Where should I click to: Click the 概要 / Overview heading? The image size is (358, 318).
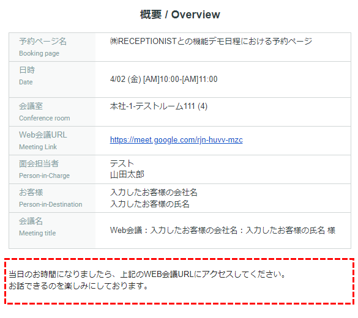click(180, 15)
